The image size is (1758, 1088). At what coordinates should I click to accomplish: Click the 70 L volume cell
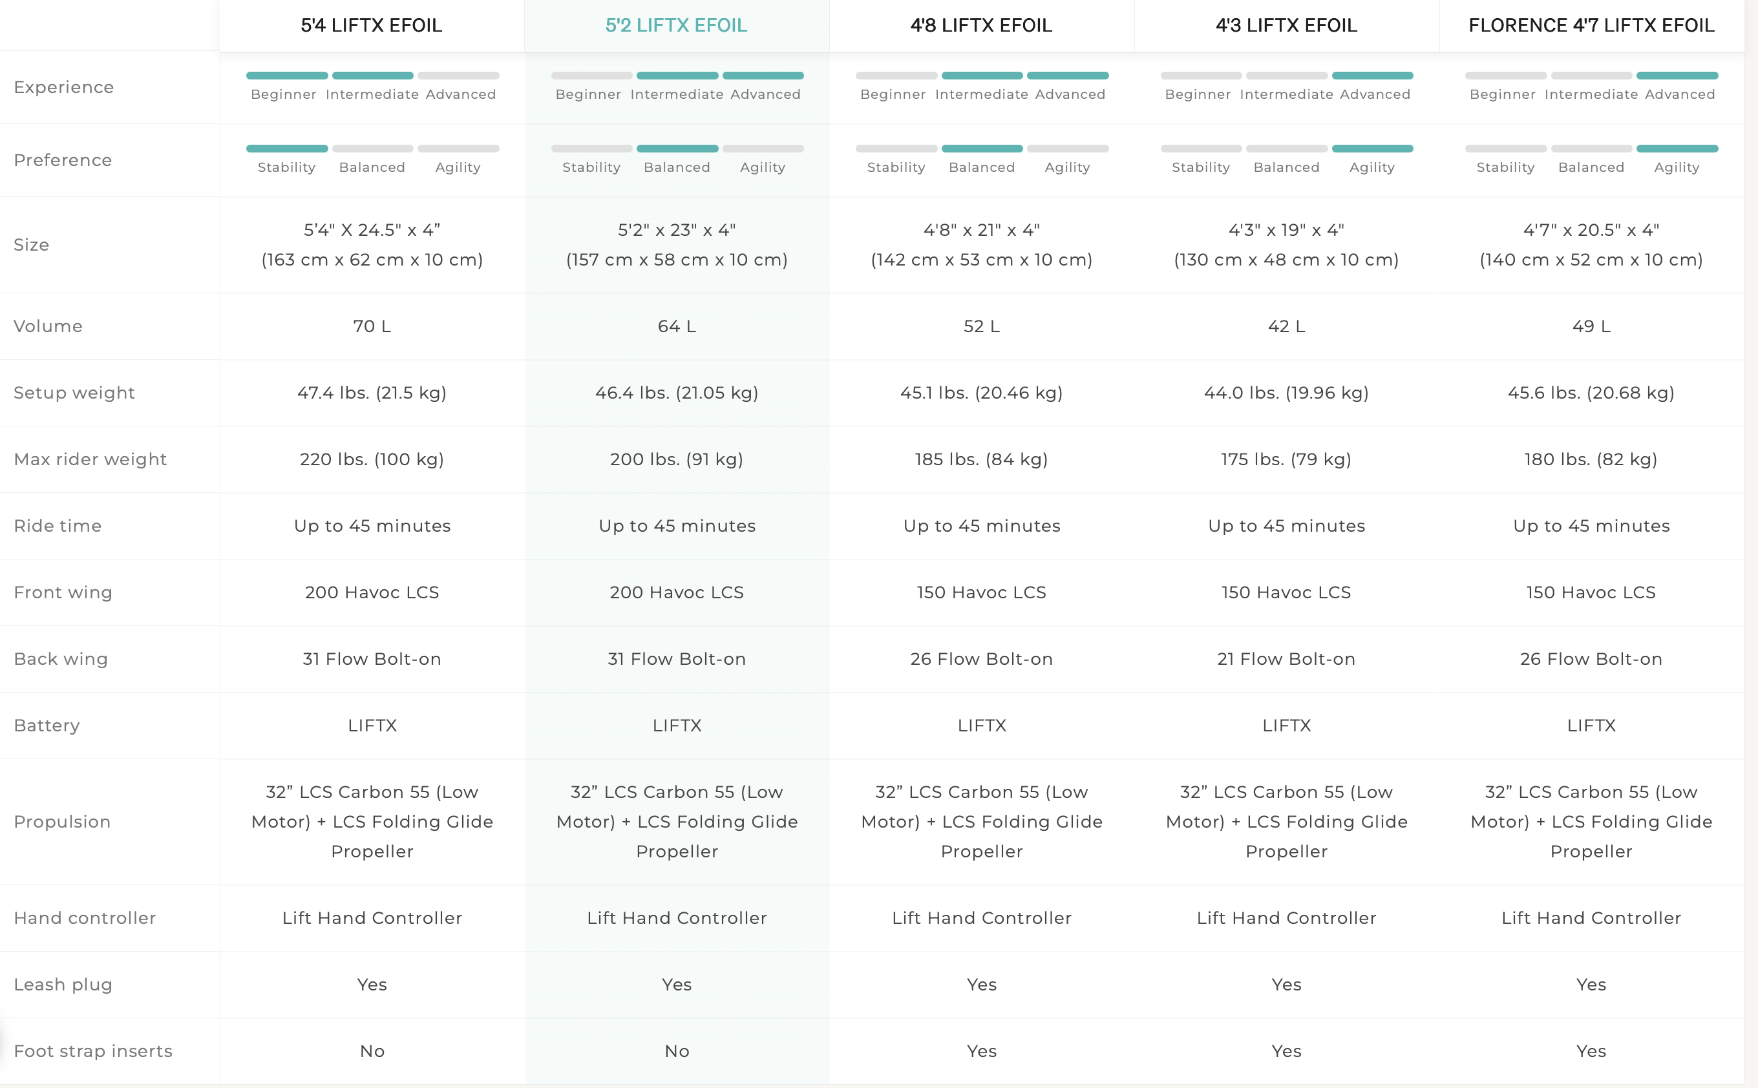point(372,326)
